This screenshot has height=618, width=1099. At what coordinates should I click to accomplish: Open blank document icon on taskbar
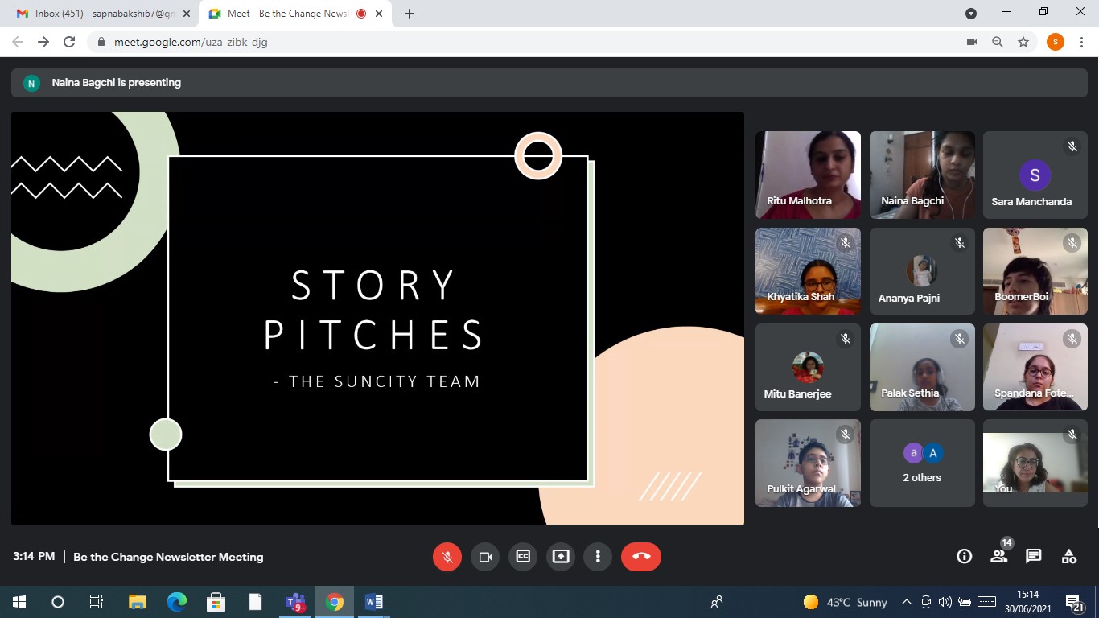(x=256, y=602)
